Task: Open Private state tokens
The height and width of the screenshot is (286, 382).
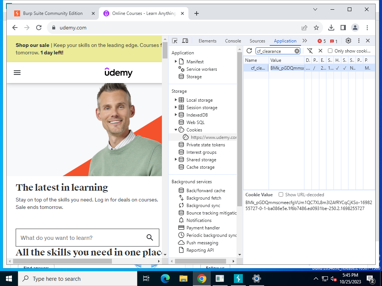Action: [x=206, y=145]
